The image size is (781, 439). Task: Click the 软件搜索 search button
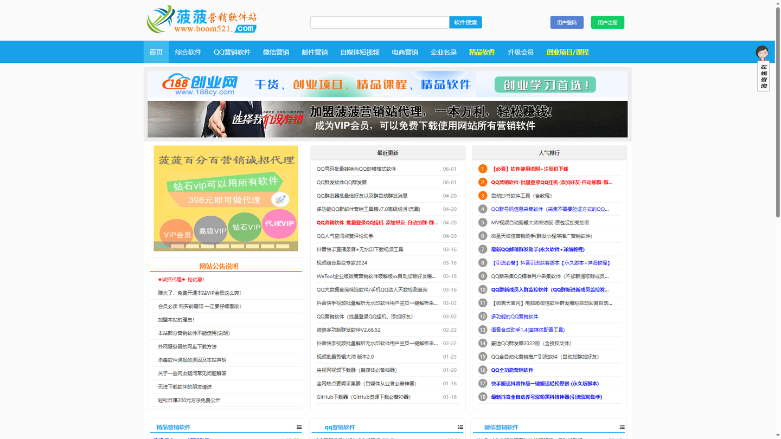pos(465,22)
